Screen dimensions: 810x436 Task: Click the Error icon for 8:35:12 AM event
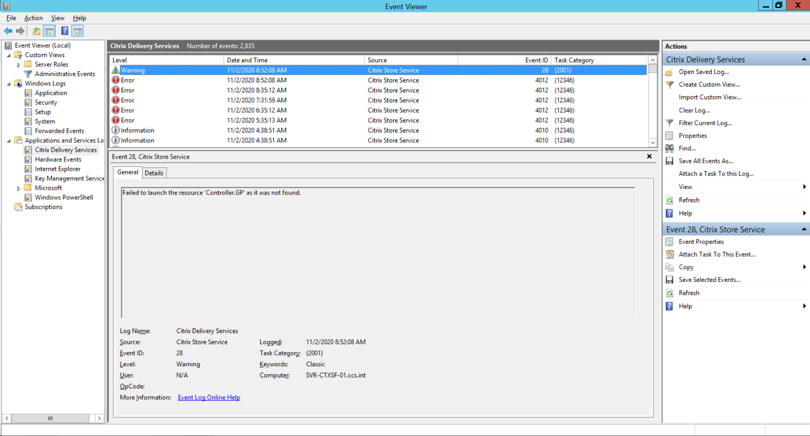[x=116, y=90]
